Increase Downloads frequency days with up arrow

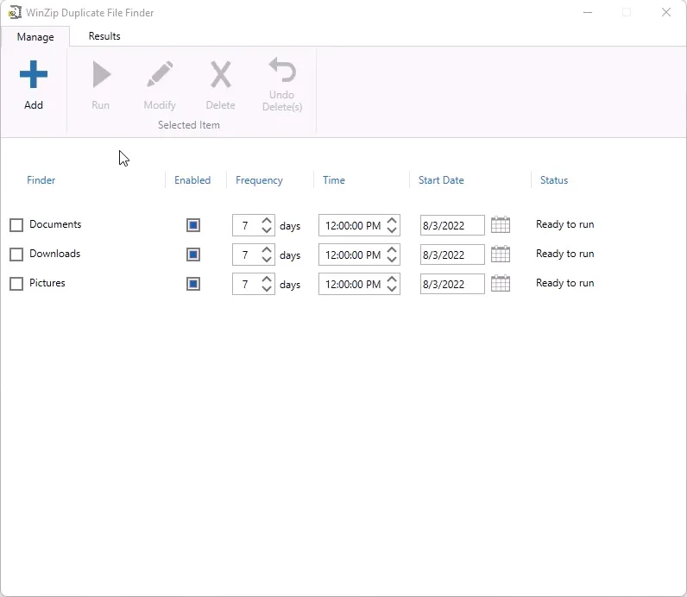click(x=267, y=249)
